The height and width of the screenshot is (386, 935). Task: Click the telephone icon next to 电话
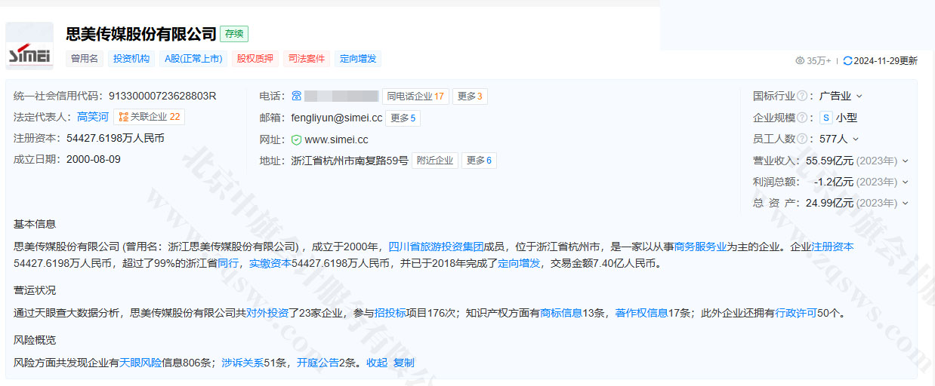297,96
